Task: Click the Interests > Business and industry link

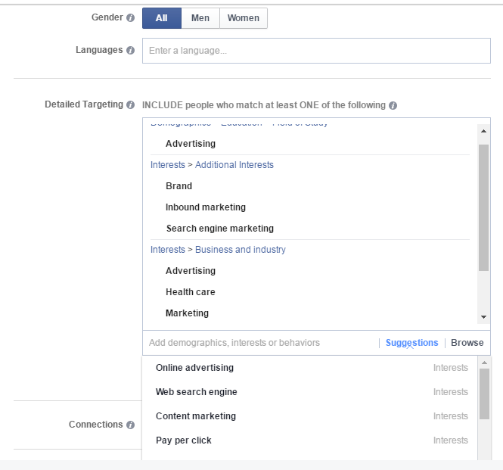Action: click(x=218, y=250)
